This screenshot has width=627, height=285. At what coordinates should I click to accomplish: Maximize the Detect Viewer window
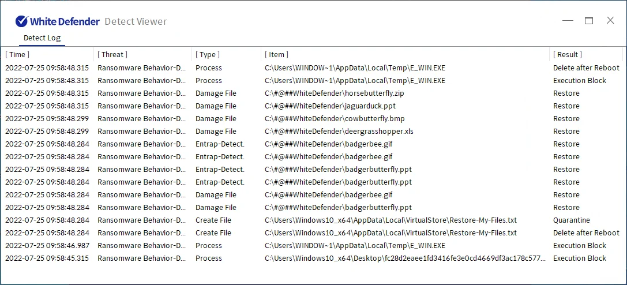tap(589, 21)
